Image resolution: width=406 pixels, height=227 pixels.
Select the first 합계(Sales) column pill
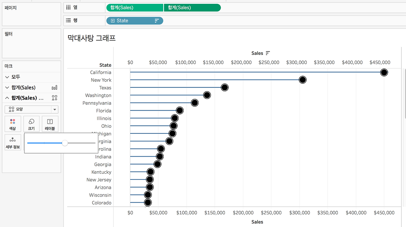pyautogui.click(x=135, y=8)
